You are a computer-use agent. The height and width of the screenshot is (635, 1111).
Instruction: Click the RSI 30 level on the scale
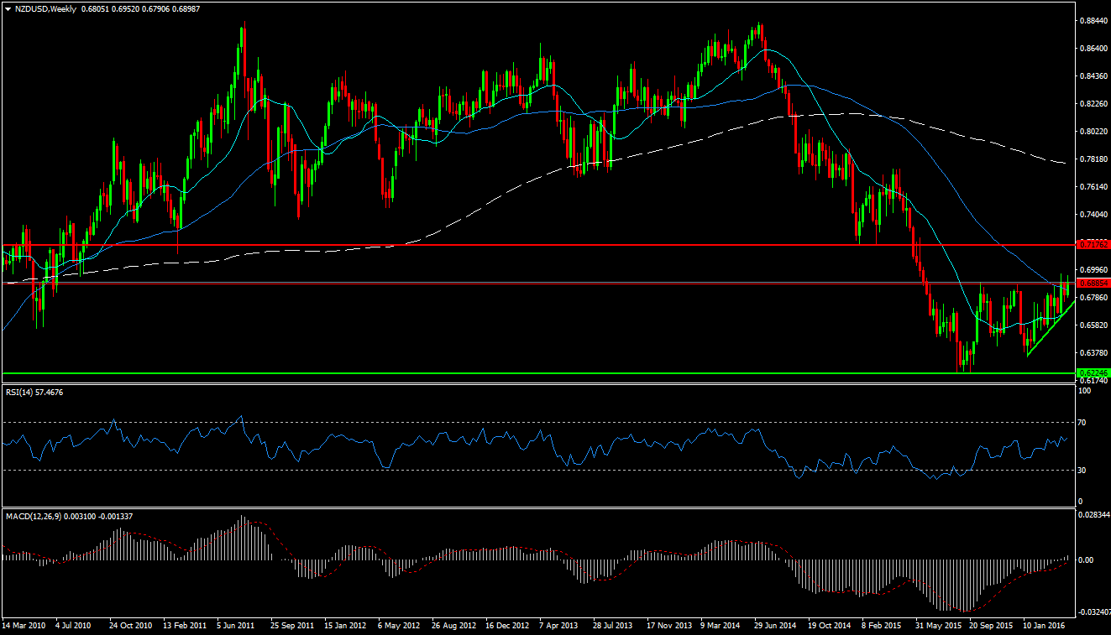click(1083, 470)
